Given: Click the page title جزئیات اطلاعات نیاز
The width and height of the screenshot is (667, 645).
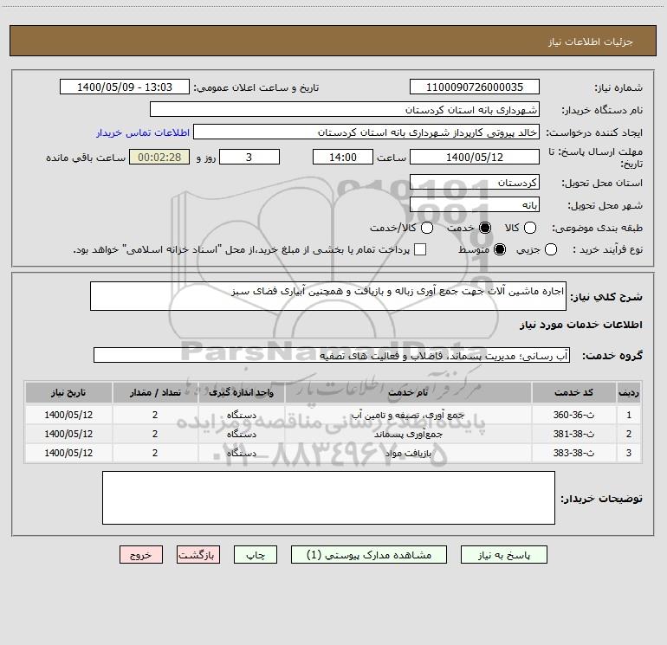Looking at the screenshot, I should pyautogui.click(x=590, y=42).
